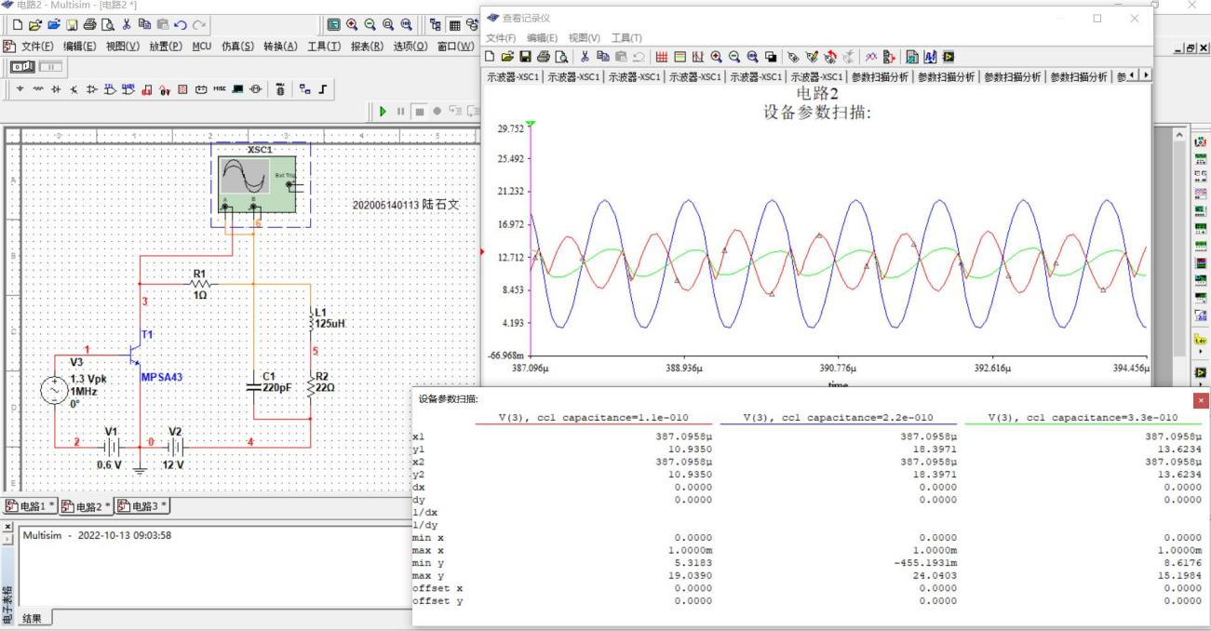Viewport: 1211px width, 631px height.
Task: Toggle cursors in the grapher toolbar
Action: pyautogui.click(x=698, y=56)
